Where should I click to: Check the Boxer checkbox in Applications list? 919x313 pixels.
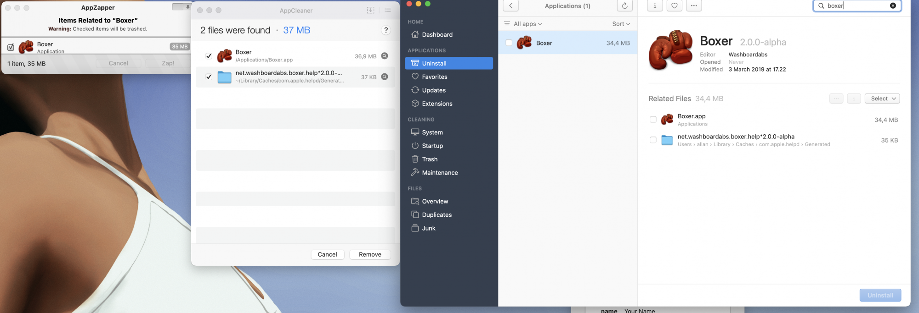coord(509,43)
